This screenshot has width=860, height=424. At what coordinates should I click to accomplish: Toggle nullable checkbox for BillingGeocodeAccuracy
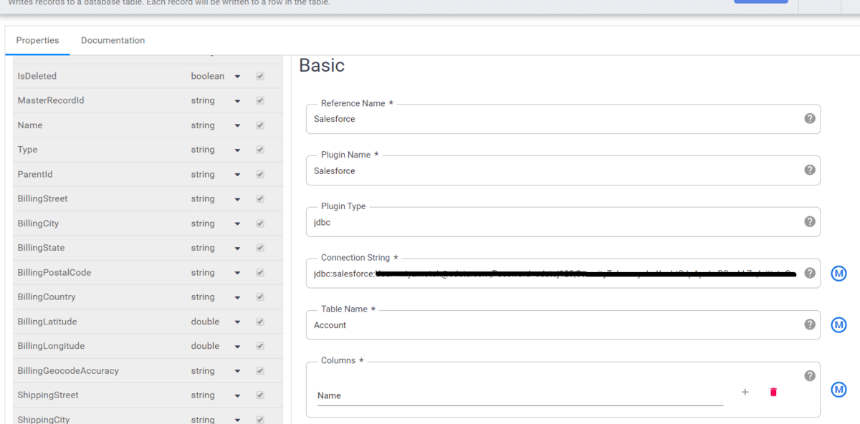pyautogui.click(x=260, y=370)
